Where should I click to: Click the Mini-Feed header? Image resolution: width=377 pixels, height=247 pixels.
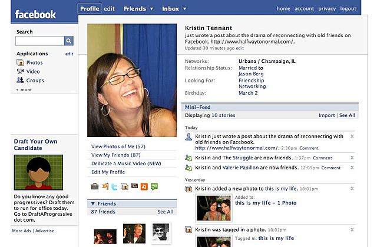tap(270, 107)
